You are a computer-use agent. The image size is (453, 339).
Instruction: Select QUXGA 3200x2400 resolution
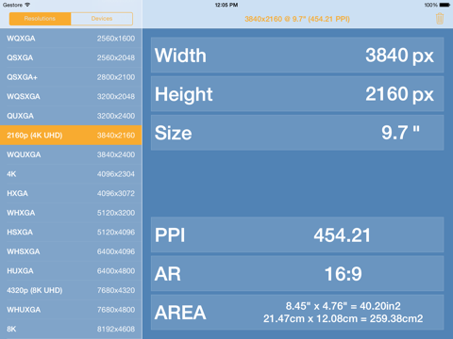71,116
